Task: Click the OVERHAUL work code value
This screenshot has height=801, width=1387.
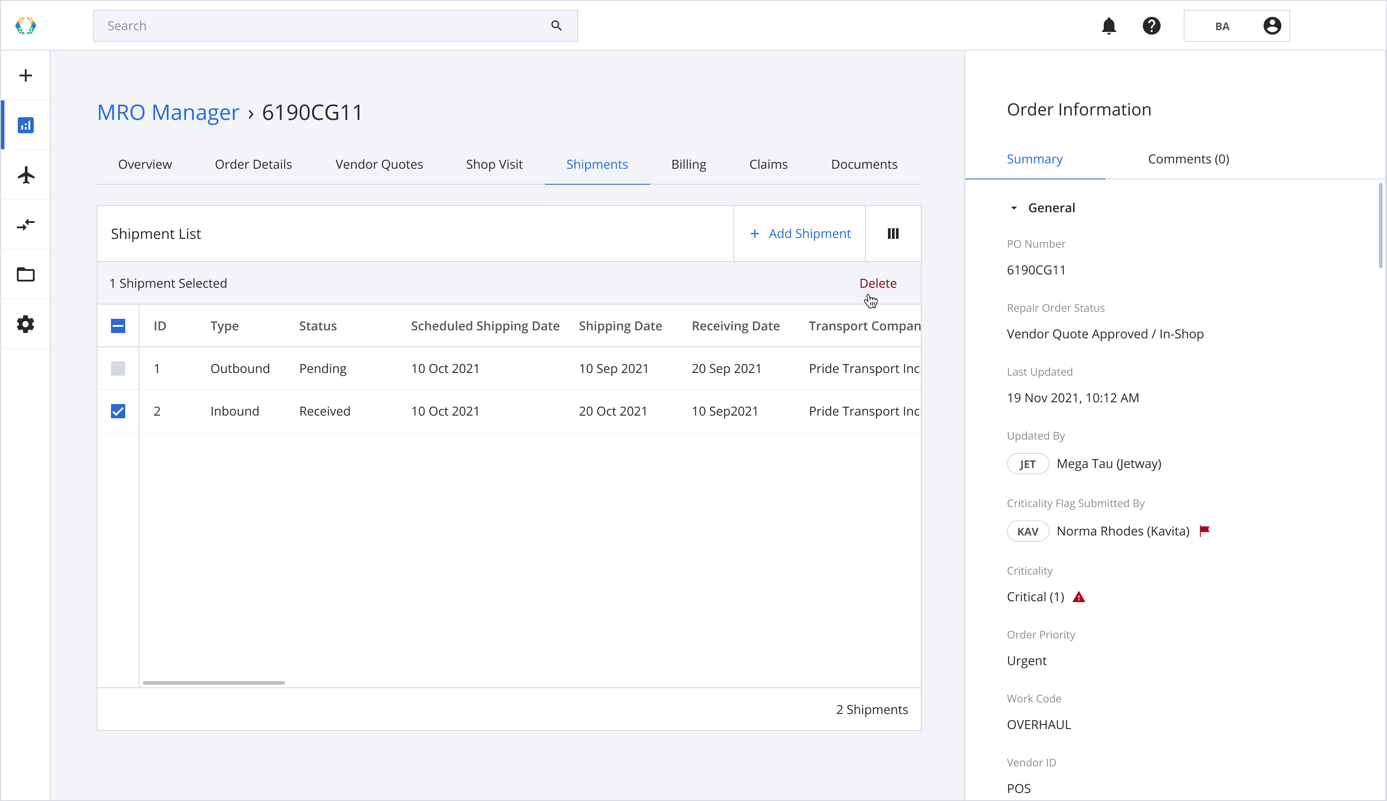Action: coord(1039,725)
